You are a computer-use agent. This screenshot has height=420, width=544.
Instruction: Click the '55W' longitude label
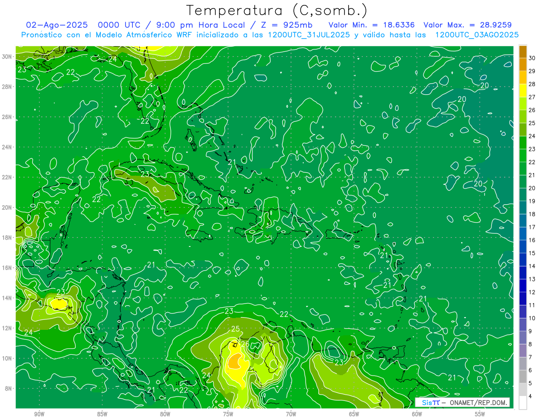point(480,414)
